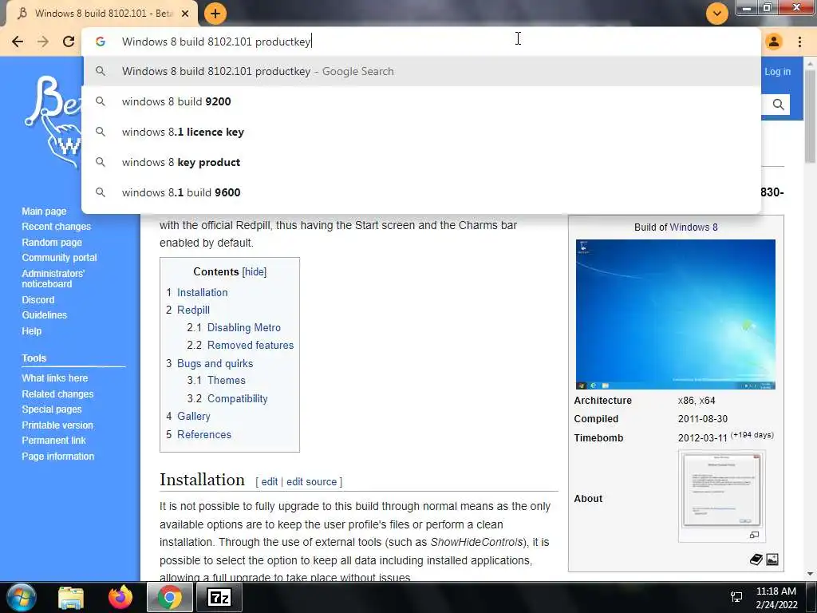Click the Chrome taskbar icon

click(x=169, y=597)
